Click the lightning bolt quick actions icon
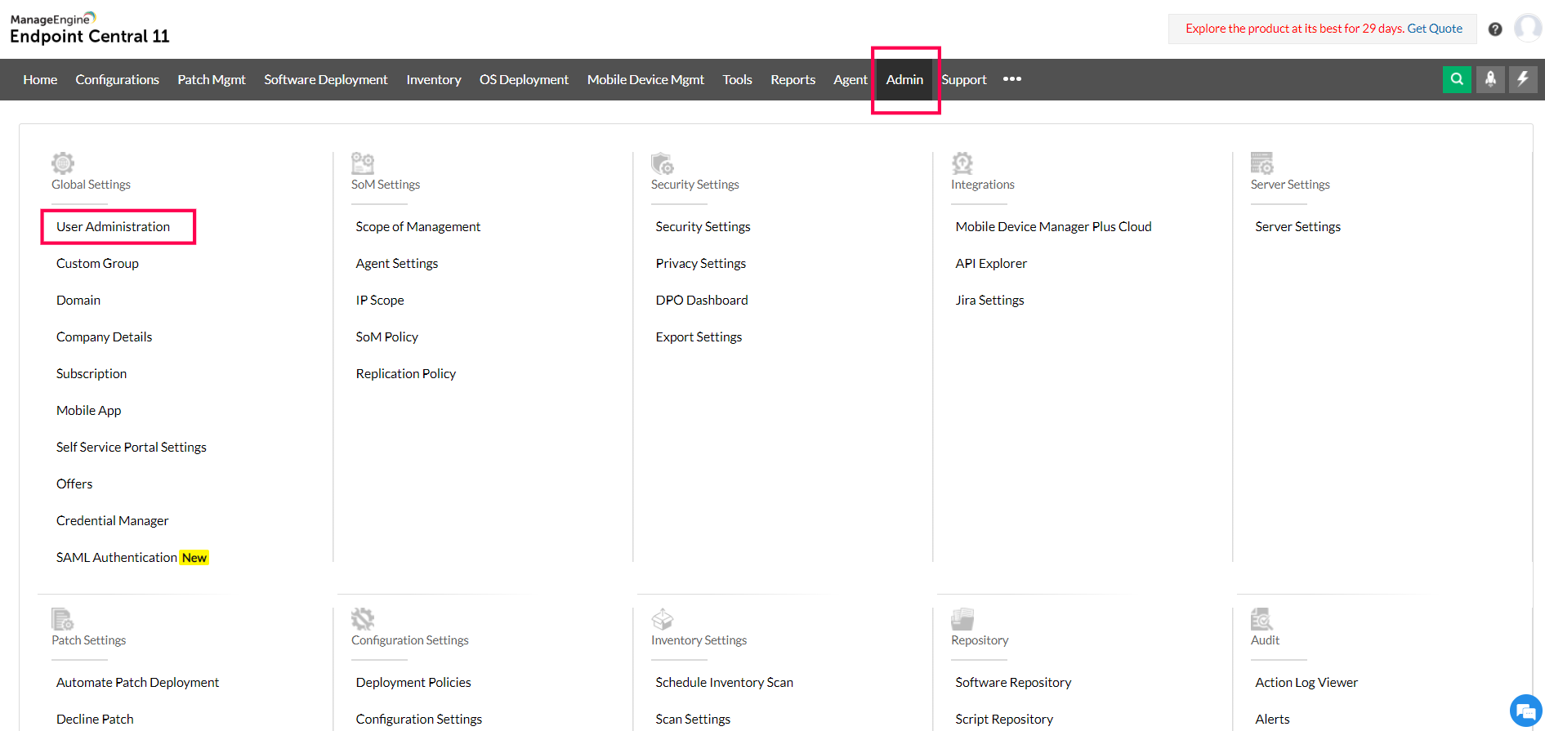Screen dimensions: 1545x731 pos(1523,79)
